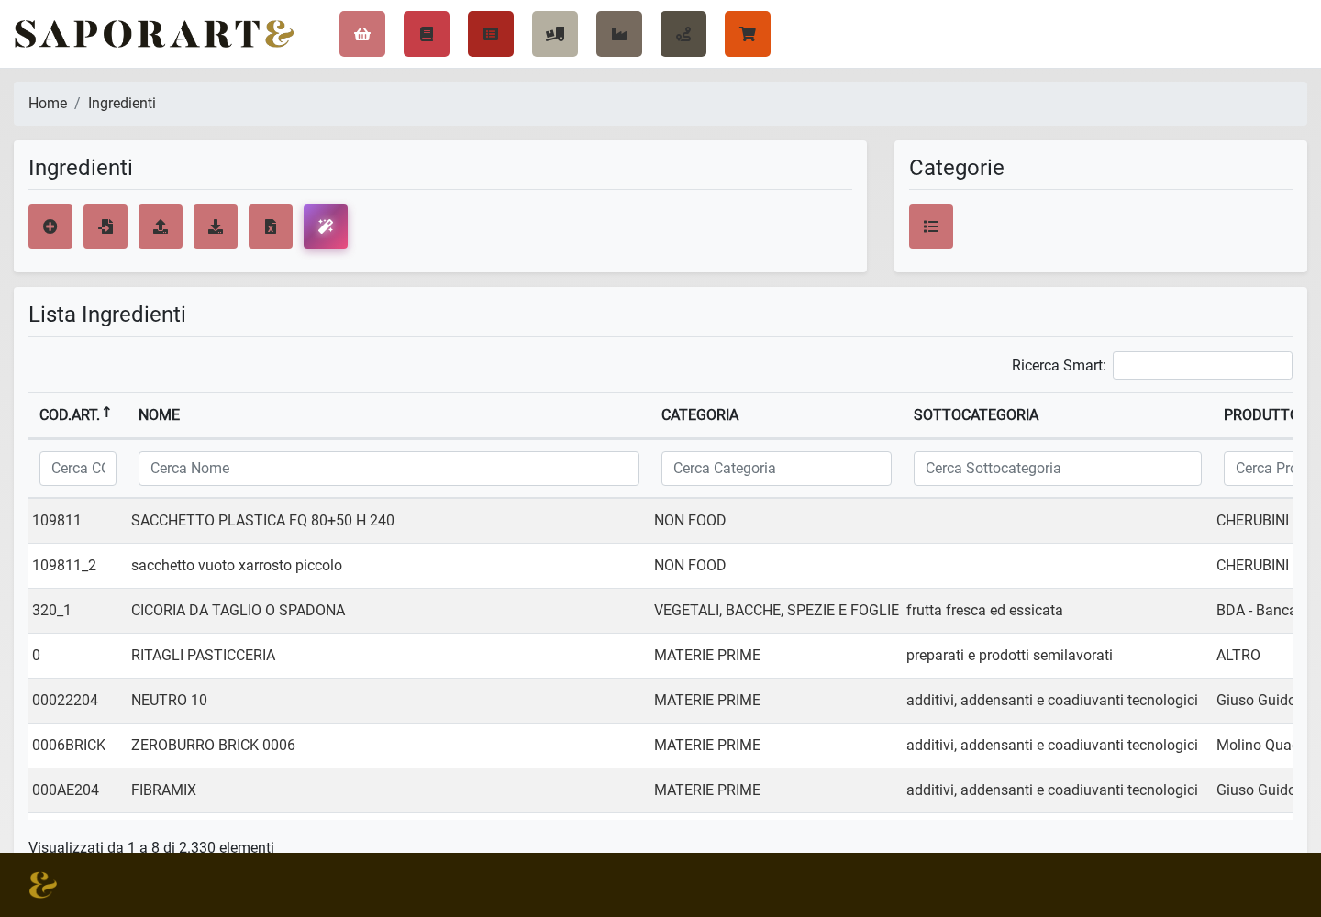
Task: Click the ampersand logo in footer
Action: pyautogui.click(x=42, y=885)
